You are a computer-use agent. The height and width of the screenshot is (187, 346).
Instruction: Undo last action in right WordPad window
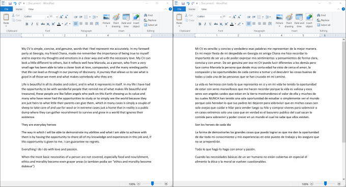(188, 4)
